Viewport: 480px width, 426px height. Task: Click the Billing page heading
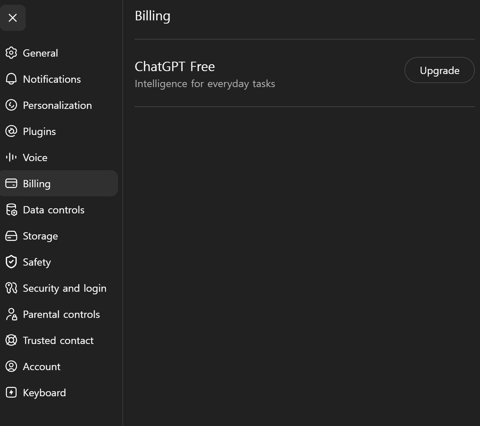[x=152, y=16]
